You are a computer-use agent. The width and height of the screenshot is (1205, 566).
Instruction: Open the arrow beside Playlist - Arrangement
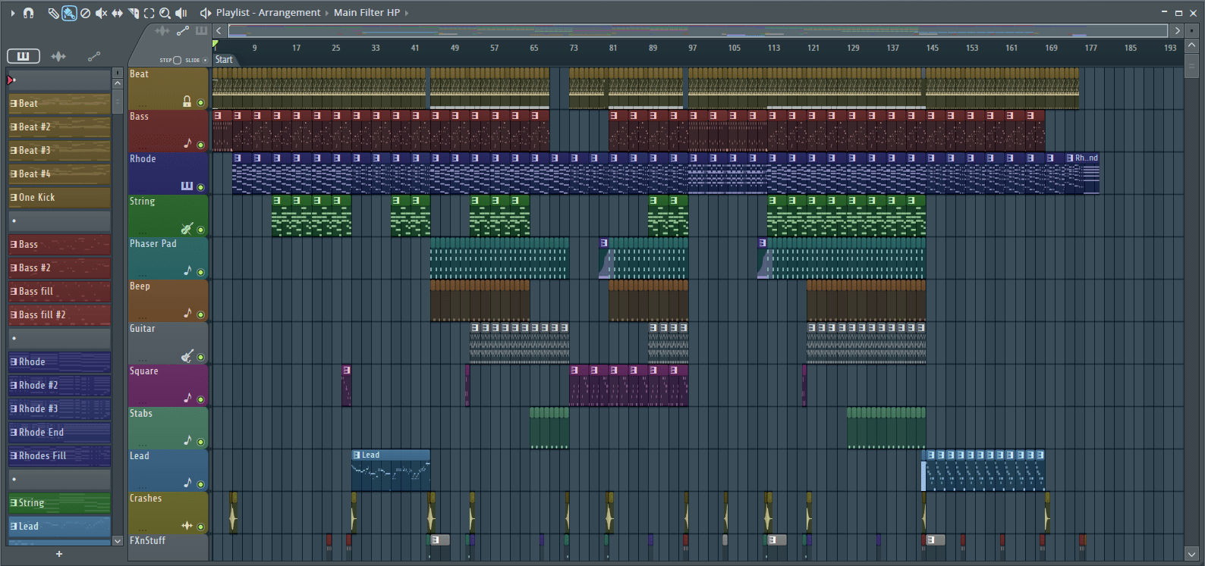[x=327, y=13]
